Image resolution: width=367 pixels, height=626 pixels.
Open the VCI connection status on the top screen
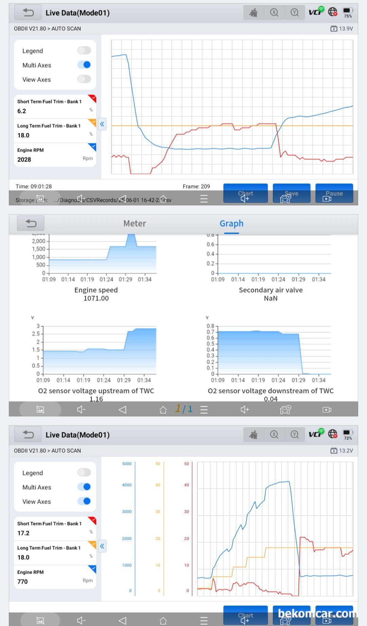point(316,12)
